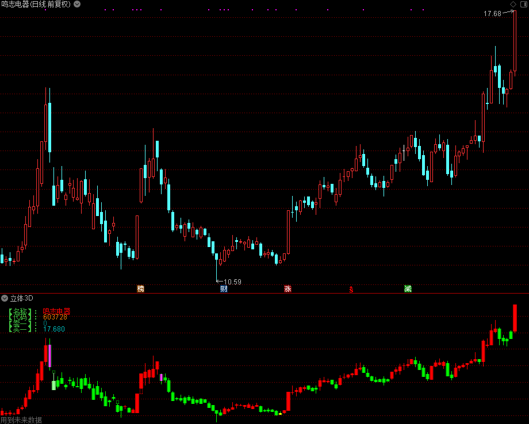The height and width of the screenshot is (424, 529).
Task: Click the 17.680 value in sub-chart
Action: [54, 329]
